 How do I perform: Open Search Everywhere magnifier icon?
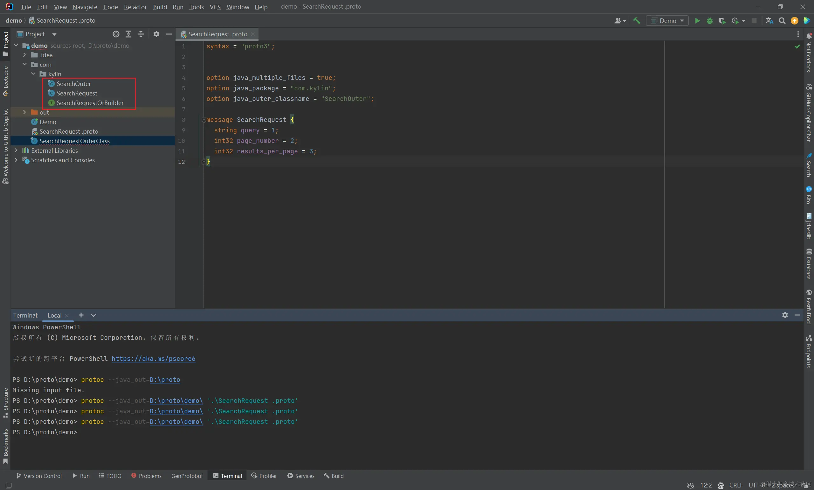782,20
